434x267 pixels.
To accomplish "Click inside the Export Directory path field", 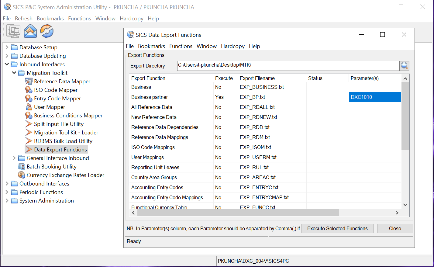I will point(274,66).
